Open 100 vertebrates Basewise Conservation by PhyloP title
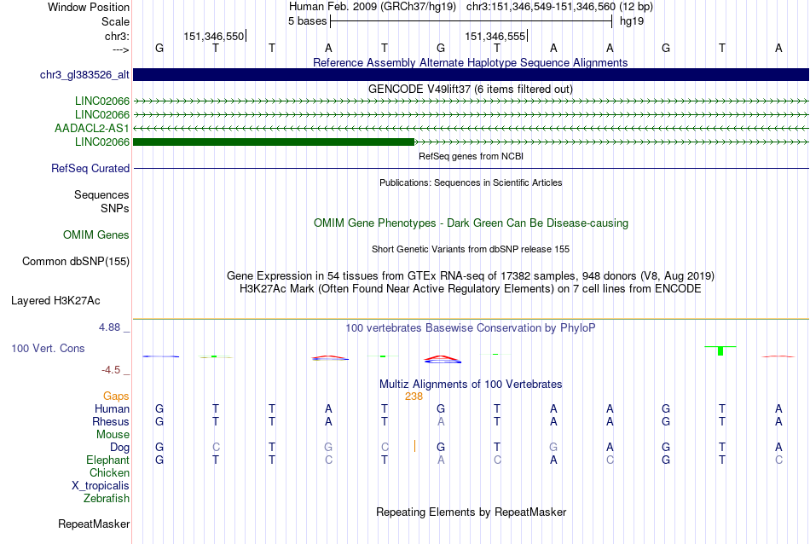This screenshot has width=810, height=544. (470, 328)
